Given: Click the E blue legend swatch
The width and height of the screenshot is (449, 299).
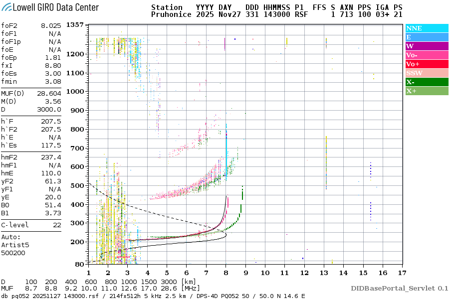Looking at the screenshot, I should click(427, 37).
